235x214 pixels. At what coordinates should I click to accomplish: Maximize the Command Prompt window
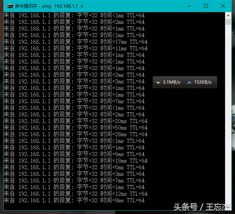pos(206,6)
